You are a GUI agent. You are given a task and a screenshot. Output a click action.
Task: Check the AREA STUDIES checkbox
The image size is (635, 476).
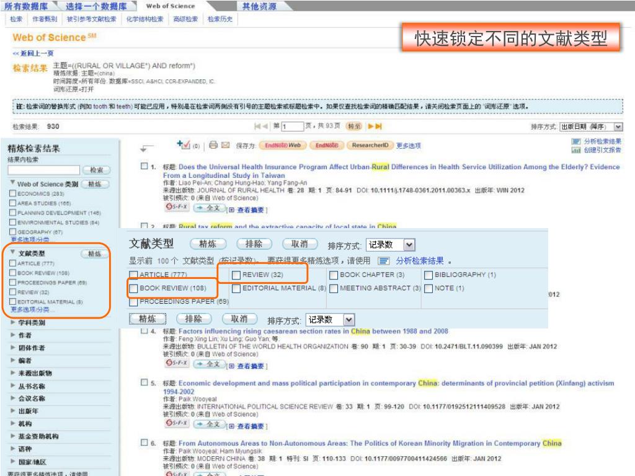tap(12, 203)
